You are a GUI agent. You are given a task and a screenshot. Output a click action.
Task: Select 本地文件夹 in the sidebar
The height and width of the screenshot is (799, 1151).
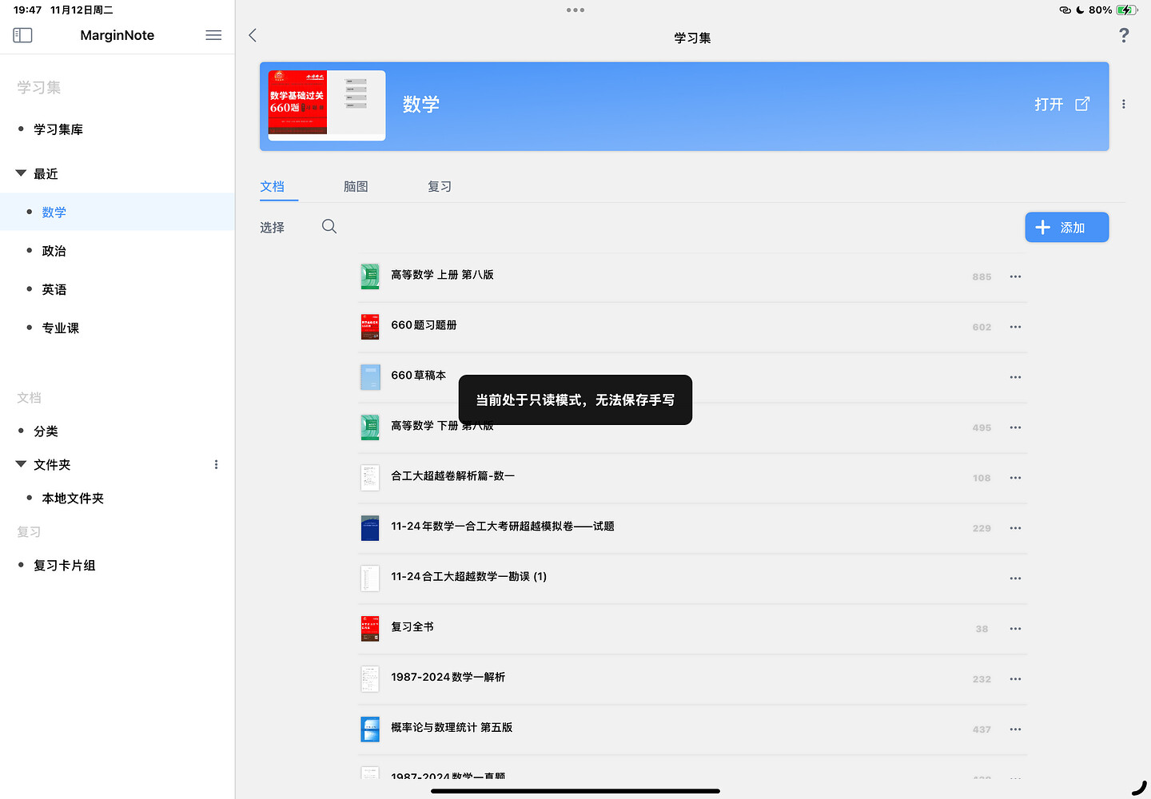pyautogui.click(x=73, y=499)
